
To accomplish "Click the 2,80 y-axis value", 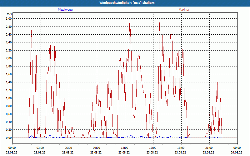I will 9,27.
